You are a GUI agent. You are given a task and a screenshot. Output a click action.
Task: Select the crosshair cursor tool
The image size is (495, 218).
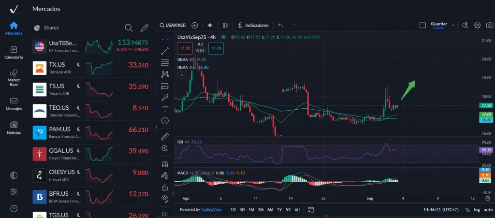pos(165,40)
